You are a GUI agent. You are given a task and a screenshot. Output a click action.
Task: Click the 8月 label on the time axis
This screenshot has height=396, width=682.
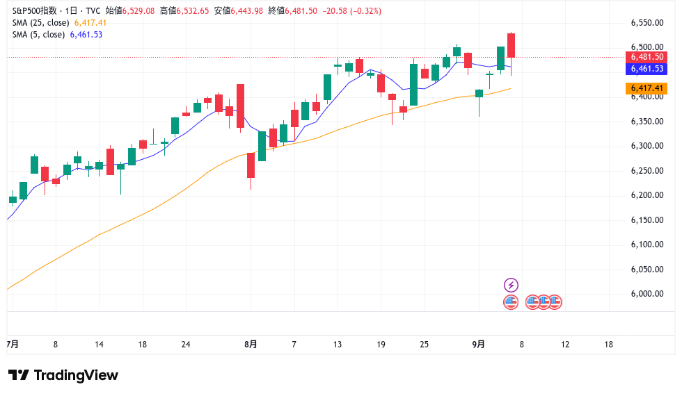point(251,344)
